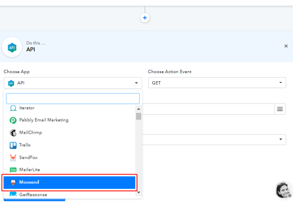Viewport: 293px width, 202px height.
Task: Click the SendFox fox icon
Action: pos(13,158)
